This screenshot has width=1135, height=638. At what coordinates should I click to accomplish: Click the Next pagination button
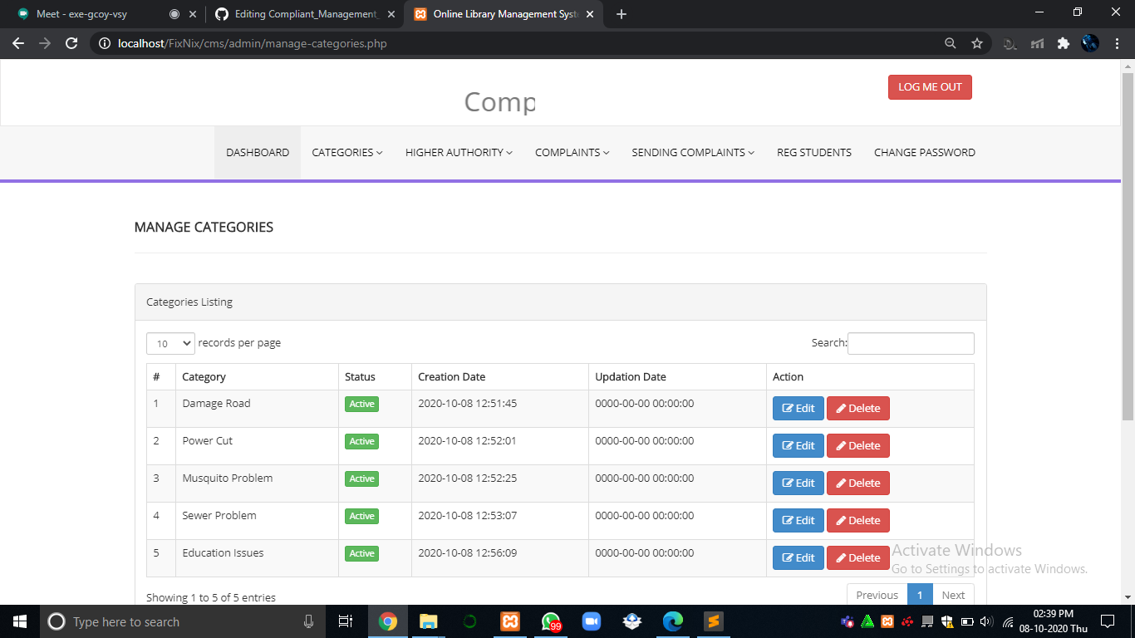coord(952,595)
